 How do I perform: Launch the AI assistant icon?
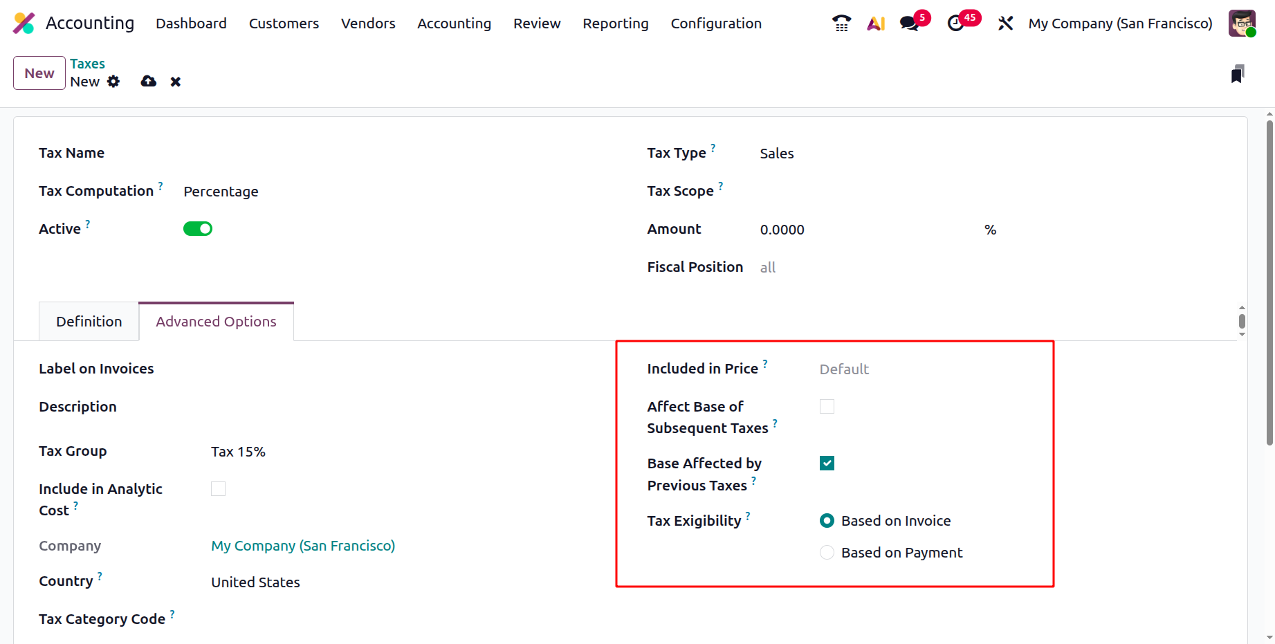tap(876, 24)
